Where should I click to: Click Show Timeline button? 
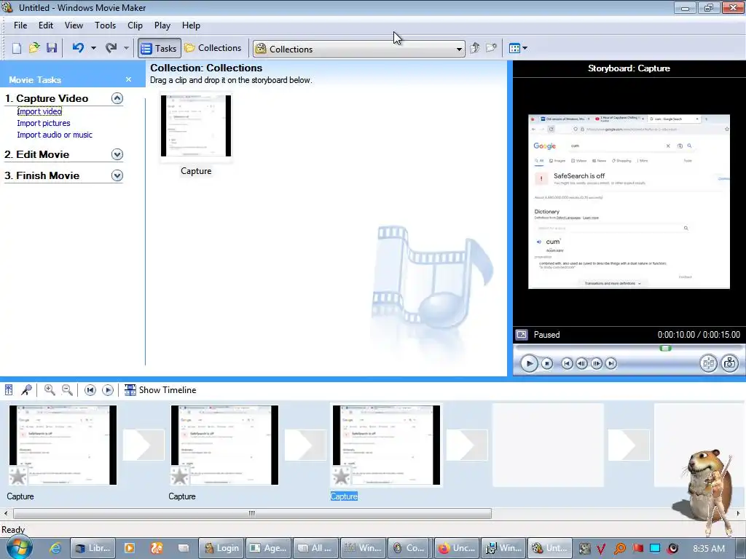click(x=160, y=390)
